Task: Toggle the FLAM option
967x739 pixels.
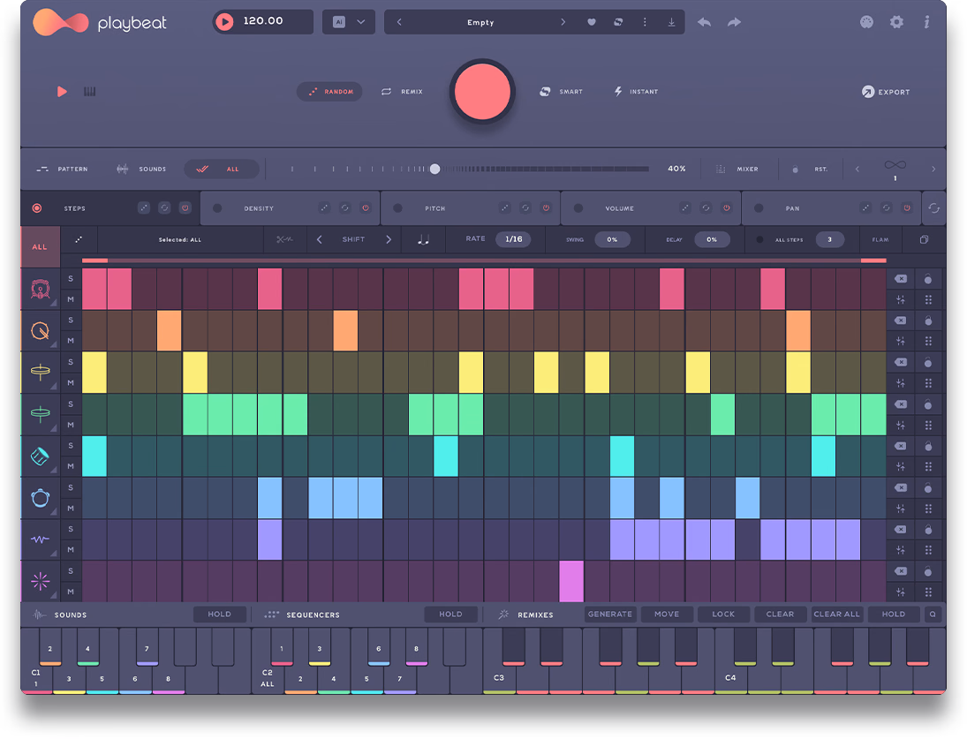Action: tap(880, 239)
